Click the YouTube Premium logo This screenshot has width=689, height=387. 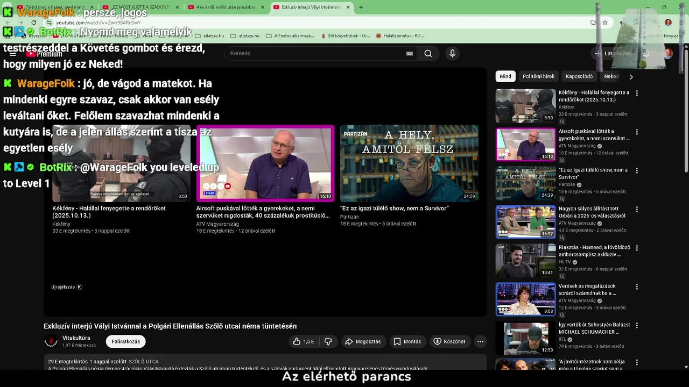pos(44,54)
